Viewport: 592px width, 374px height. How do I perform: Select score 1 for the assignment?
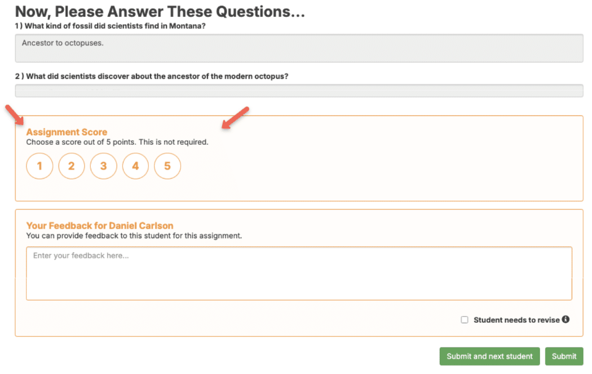click(x=39, y=166)
